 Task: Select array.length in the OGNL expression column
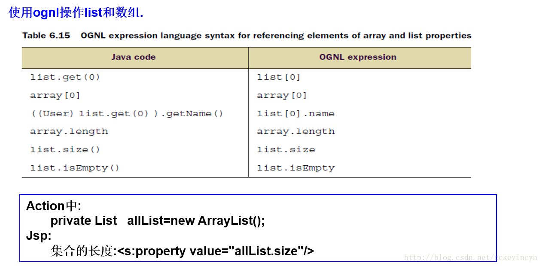[x=295, y=132]
